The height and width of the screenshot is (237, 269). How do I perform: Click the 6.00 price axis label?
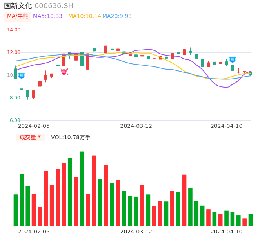[x=15, y=120]
